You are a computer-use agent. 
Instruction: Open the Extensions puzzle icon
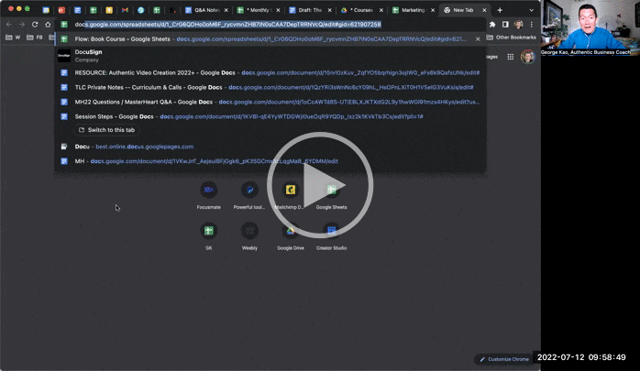coord(492,25)
